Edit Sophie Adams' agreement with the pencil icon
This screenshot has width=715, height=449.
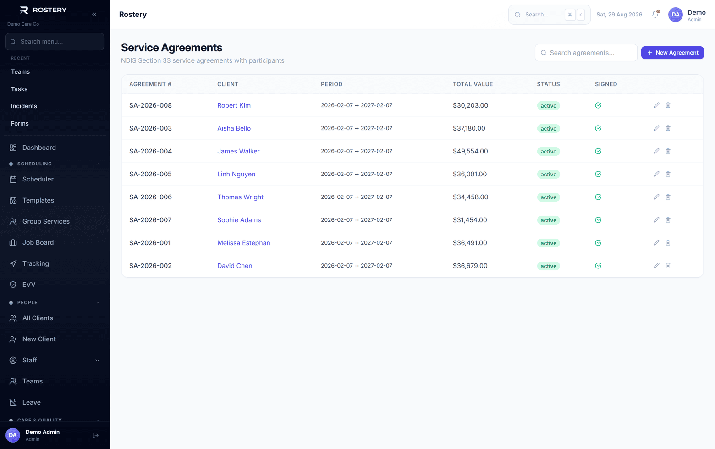[x=656, y=220]
